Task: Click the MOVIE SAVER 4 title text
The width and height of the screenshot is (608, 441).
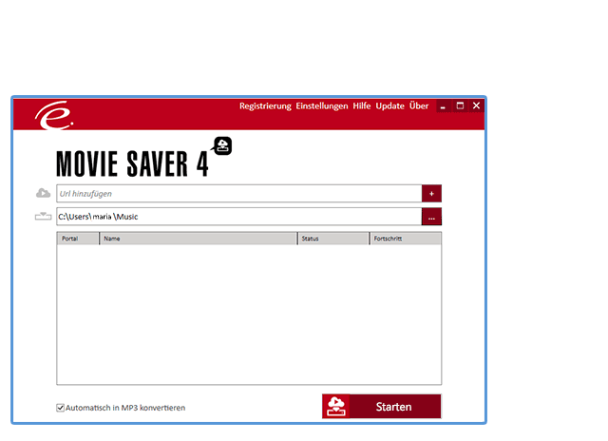Action: click(x=133, y=163)
